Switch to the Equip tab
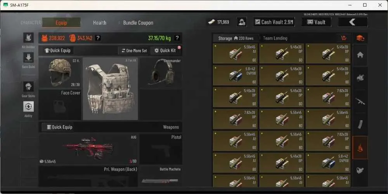Screen dimensions: 388x194 tap(61, 23)
